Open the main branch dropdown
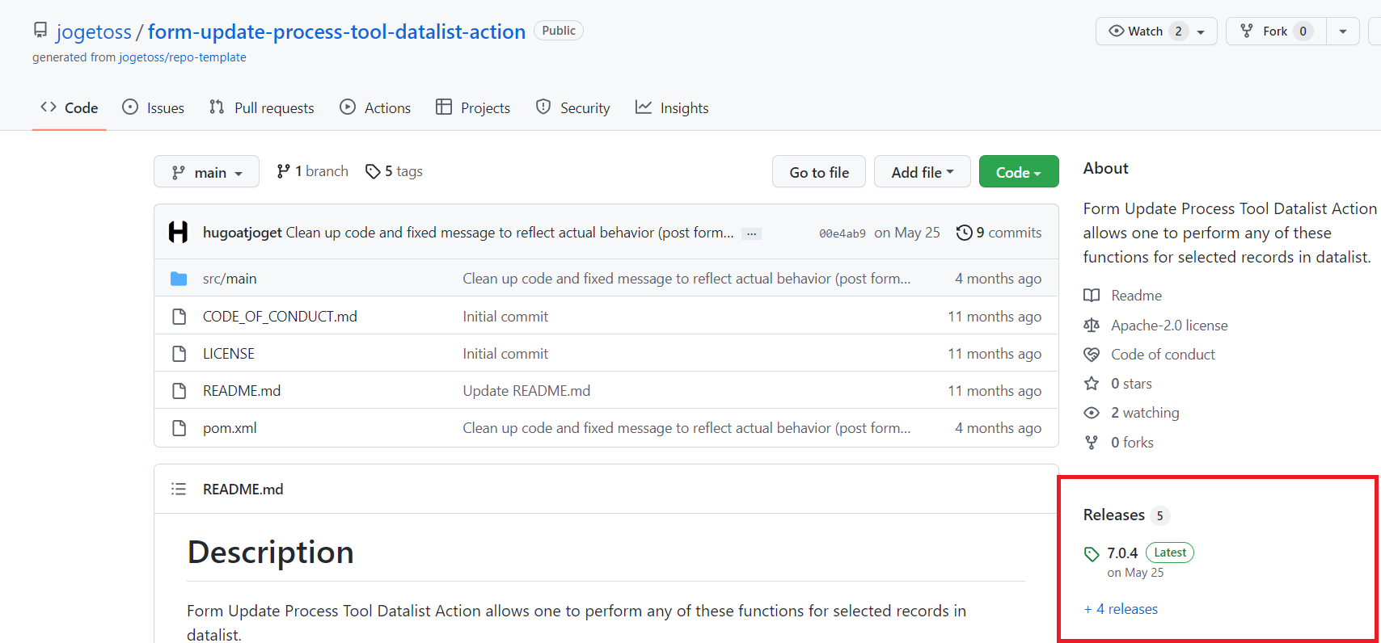Viewport: 1381px width, 643px height. coord(206,172)
